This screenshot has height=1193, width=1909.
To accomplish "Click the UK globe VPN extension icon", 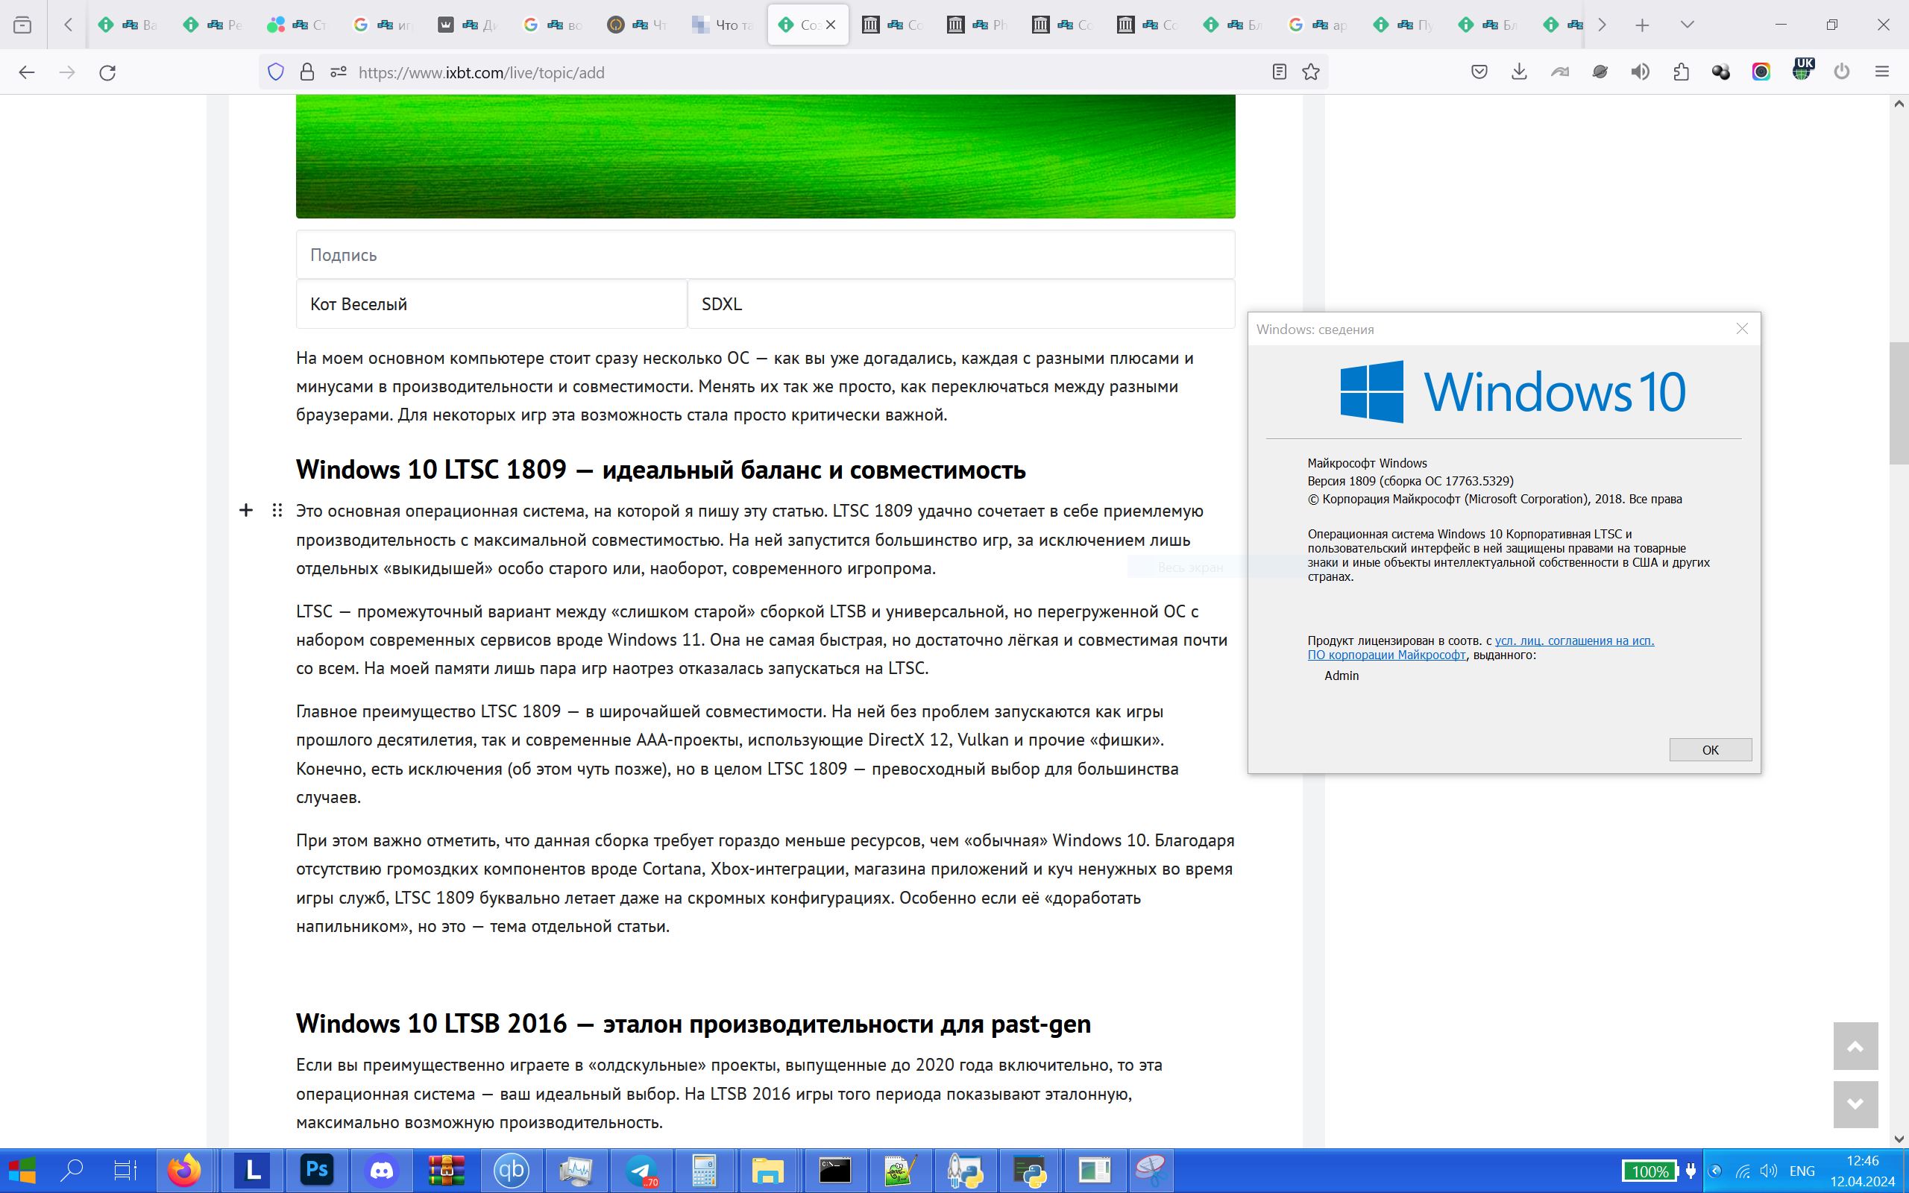I will tap(1802, 69).
